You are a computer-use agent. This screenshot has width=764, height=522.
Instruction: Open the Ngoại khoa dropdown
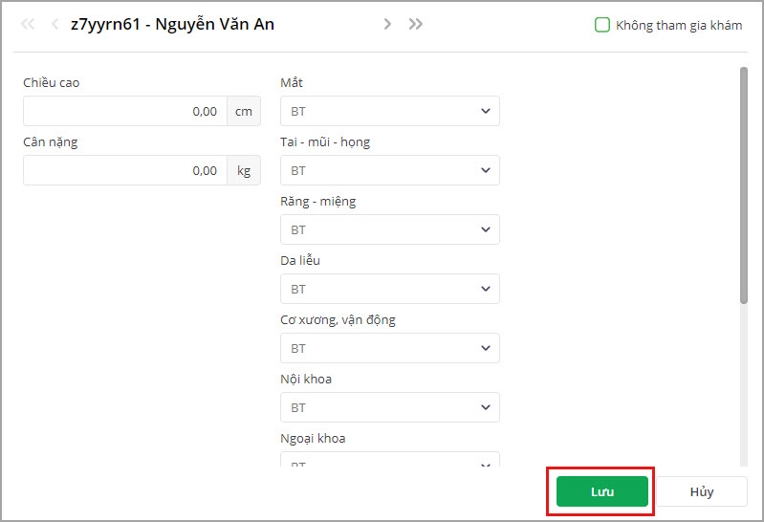389,462
